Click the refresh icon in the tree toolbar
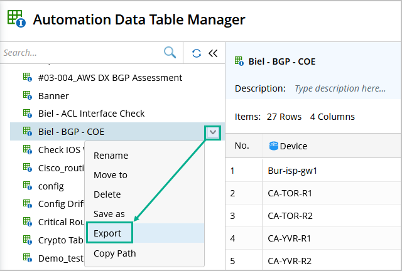The width and height of the screenshot is (402, 271). (x=197, y=53)
